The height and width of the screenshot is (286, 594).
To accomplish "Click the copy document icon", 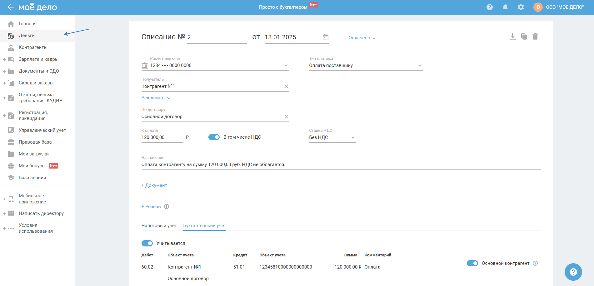I will 524,37.
